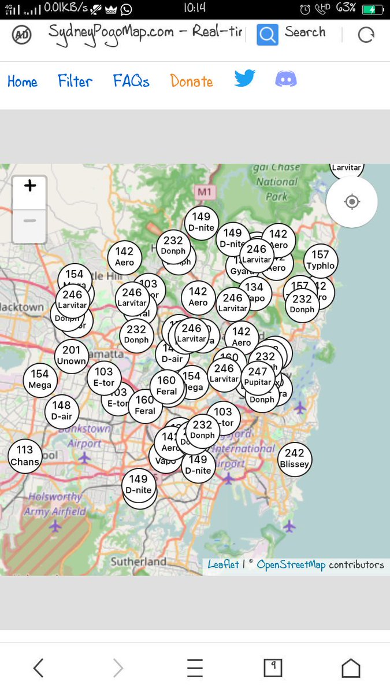Open the Home menu item
Image resolution: width=390 pixels, height=694 pixels.
tap(23, 82)
